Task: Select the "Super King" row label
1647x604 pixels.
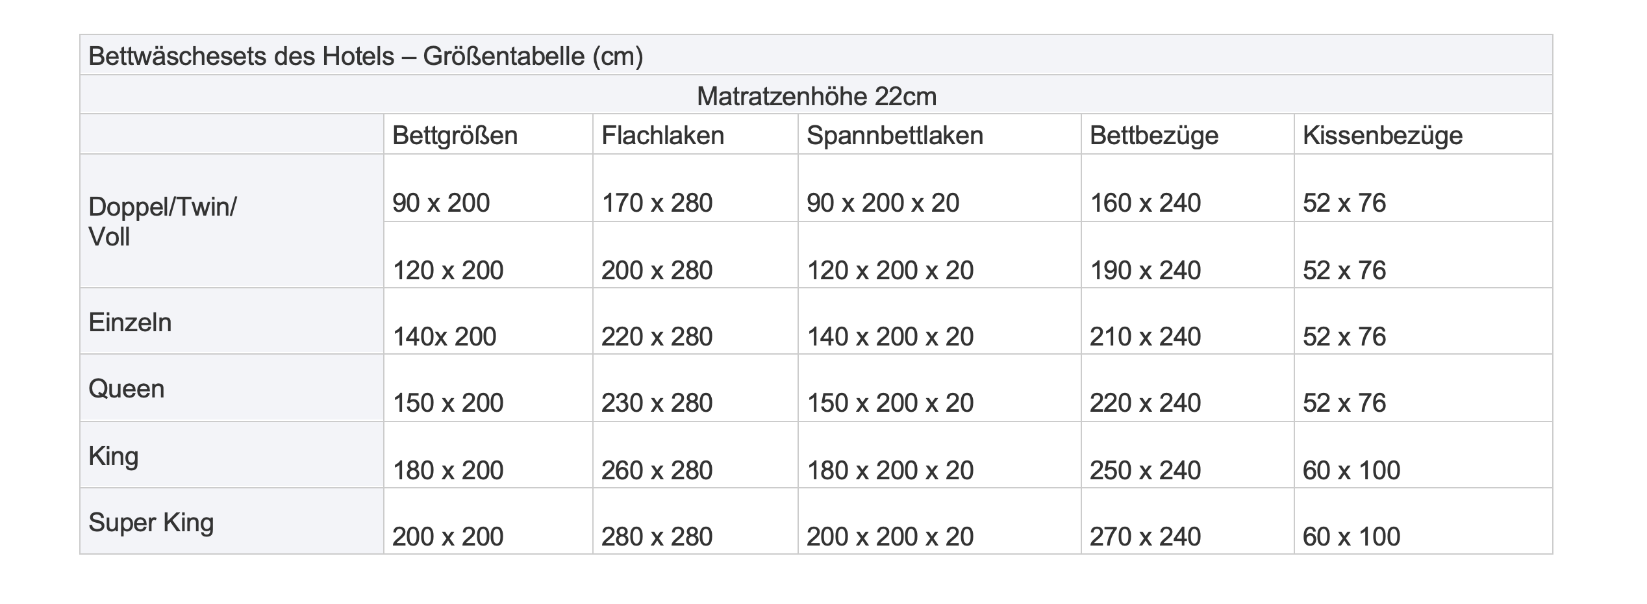Action: pyautogui.click(x=151, y=523)
